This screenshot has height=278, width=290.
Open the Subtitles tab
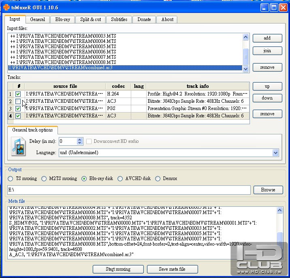tap(119, 19)
